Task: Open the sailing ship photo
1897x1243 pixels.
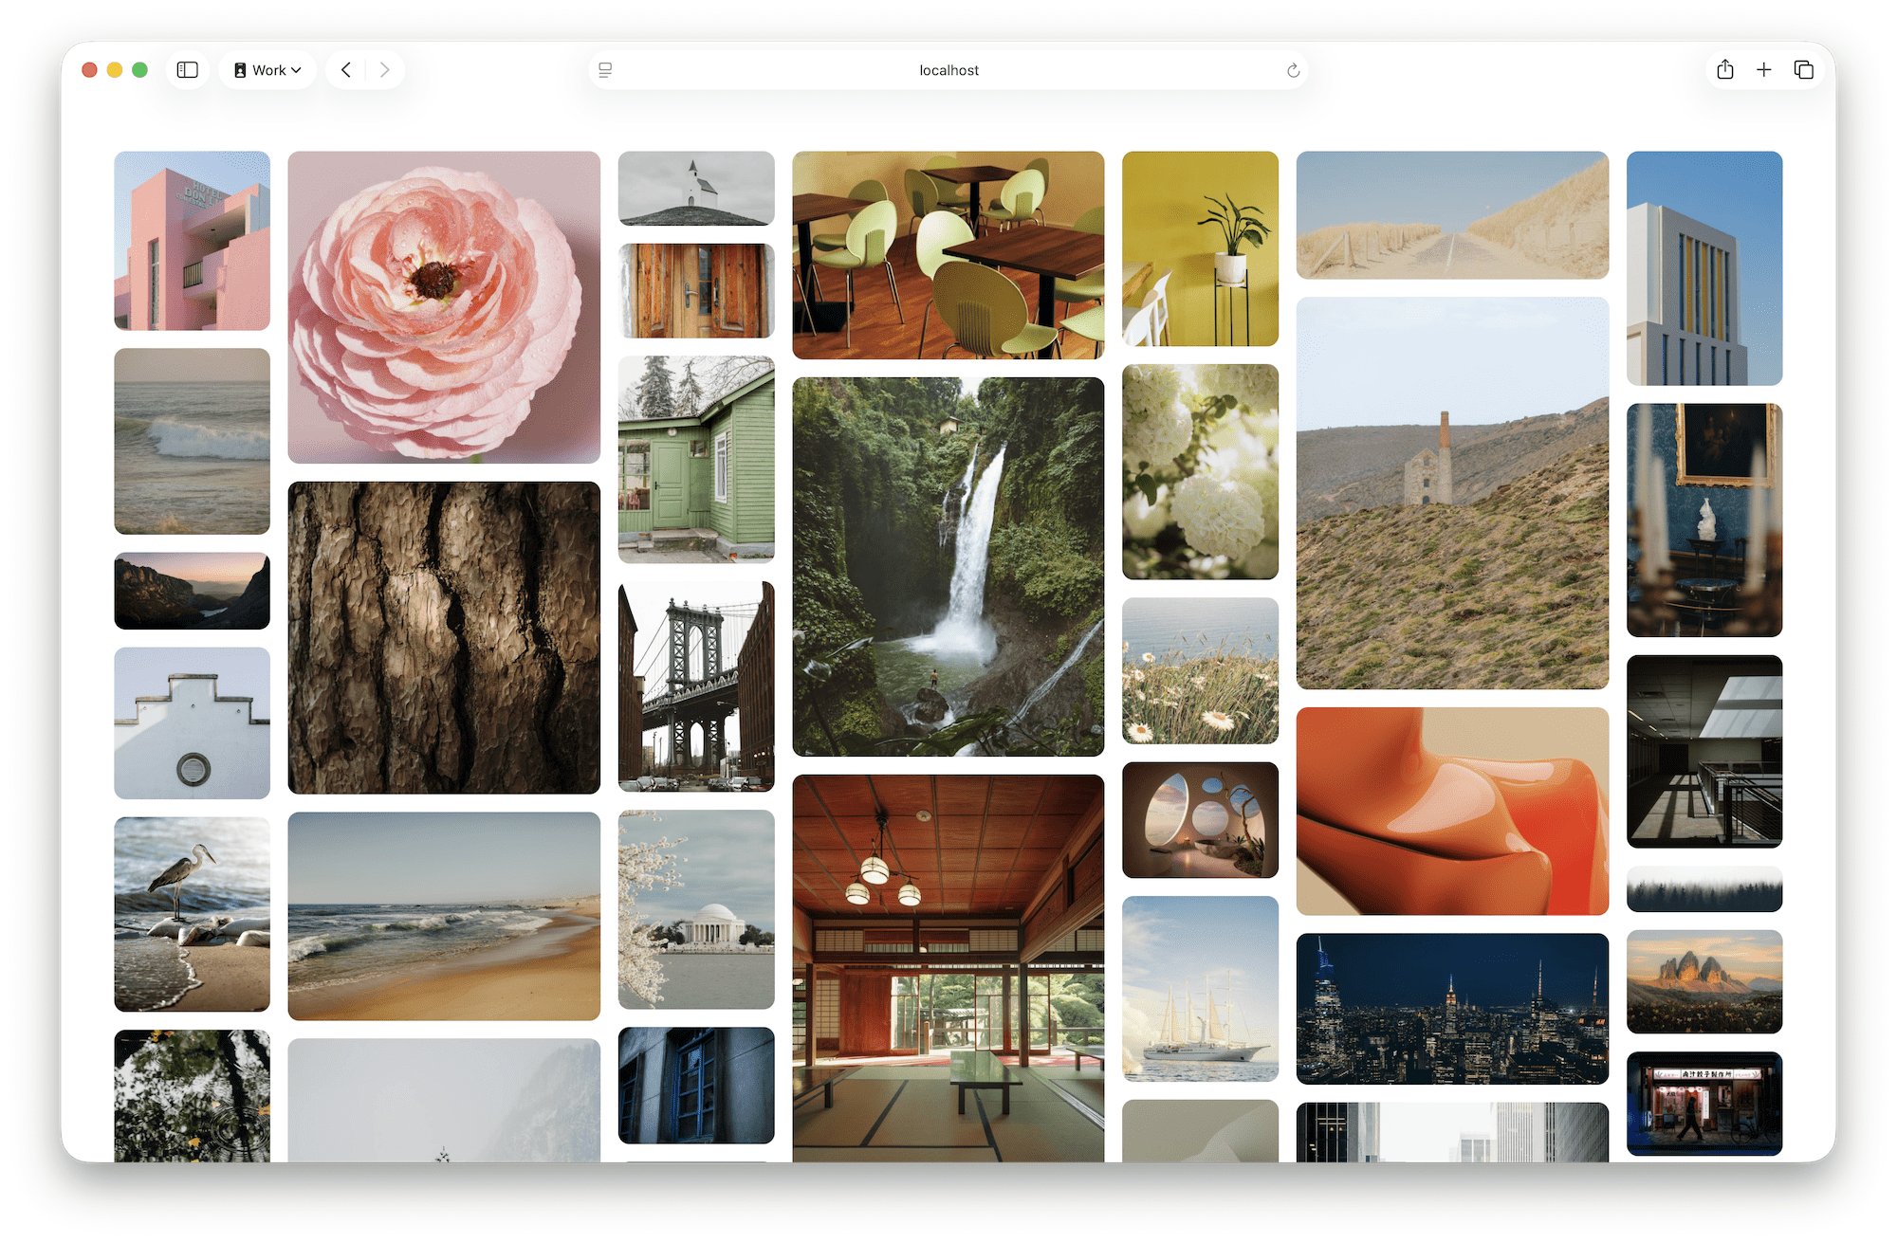Action: 1199,988
